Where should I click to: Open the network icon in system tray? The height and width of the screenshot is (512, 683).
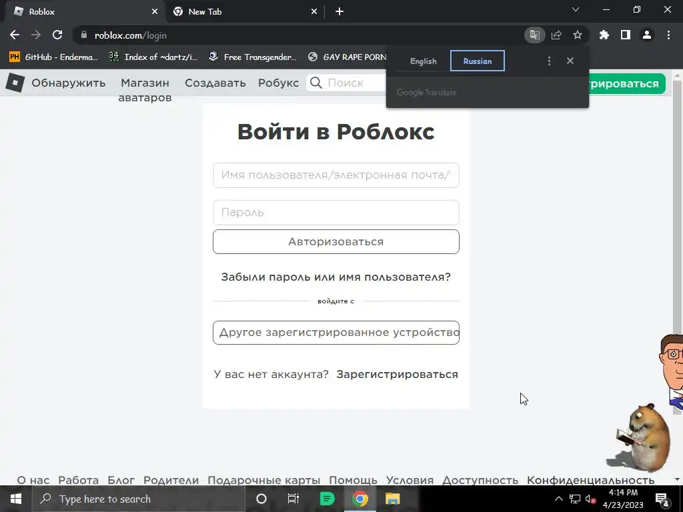point(575,499)
